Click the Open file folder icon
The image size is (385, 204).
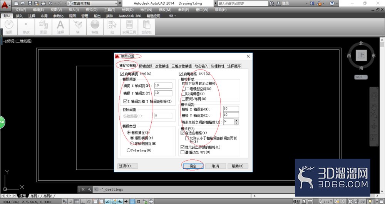(23, 3)
